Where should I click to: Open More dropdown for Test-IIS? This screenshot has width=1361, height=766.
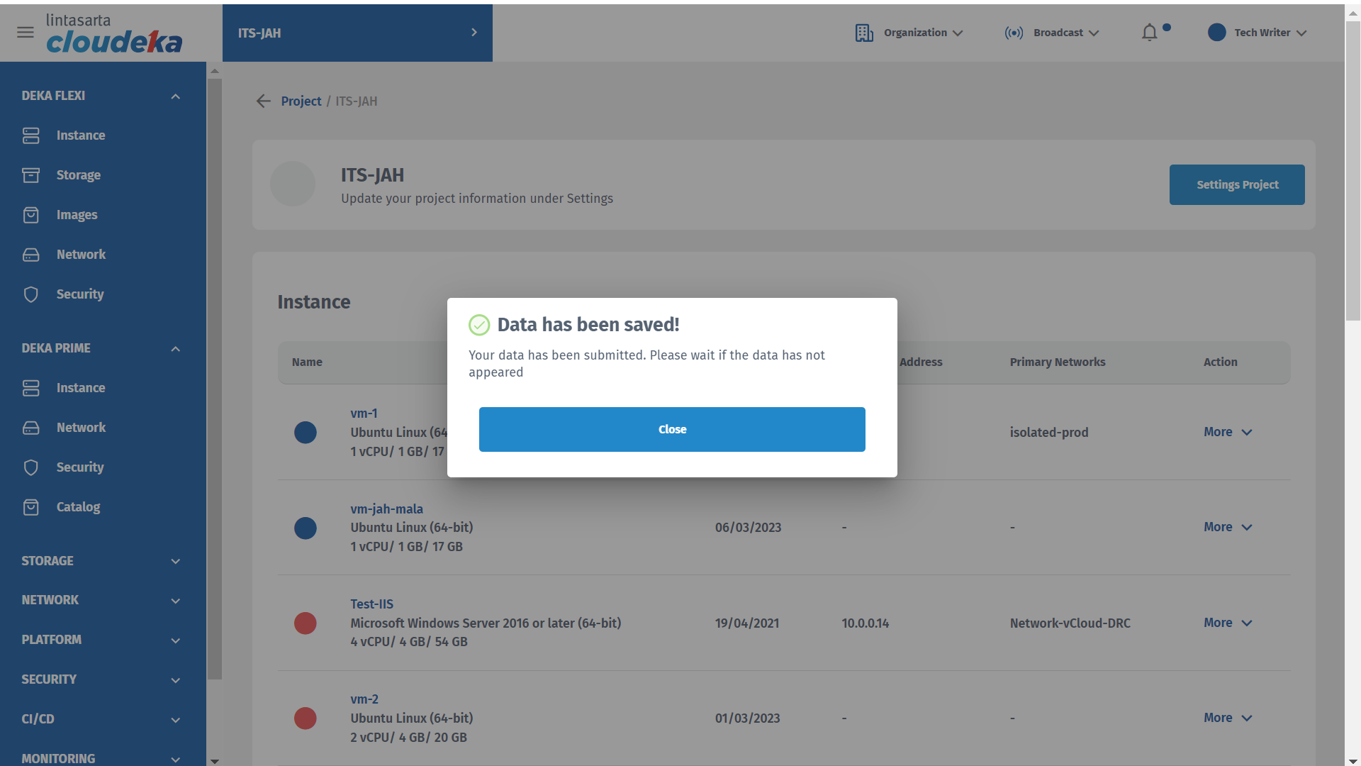(x=1228, y=623)
